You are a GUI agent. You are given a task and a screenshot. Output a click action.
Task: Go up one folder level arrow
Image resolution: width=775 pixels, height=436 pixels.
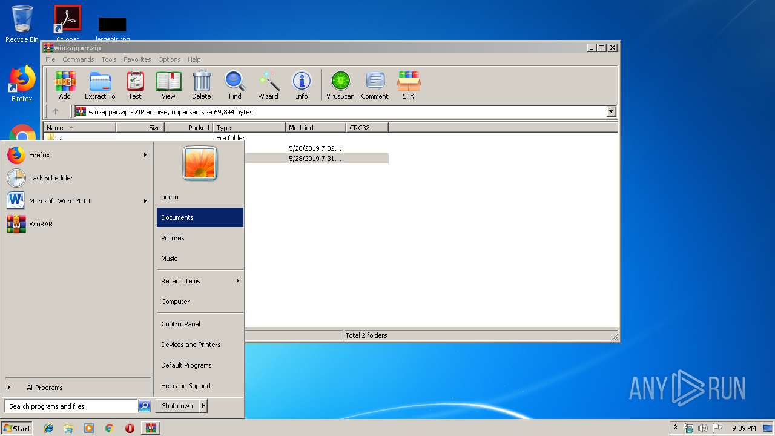(56, 111)
